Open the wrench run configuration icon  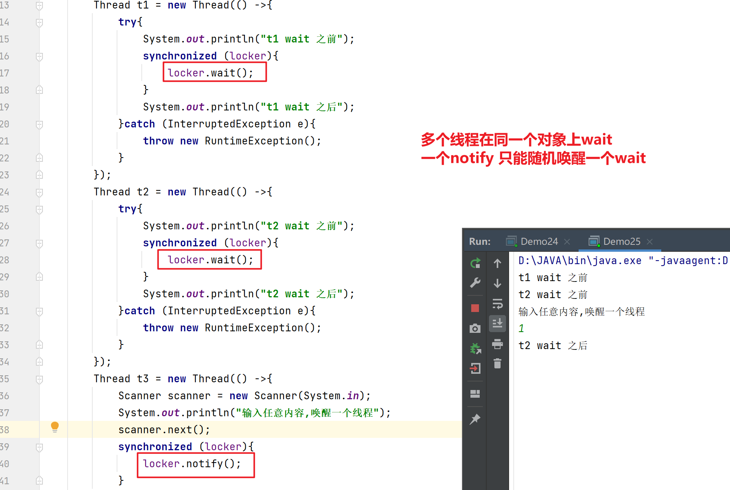pos(475,283)
